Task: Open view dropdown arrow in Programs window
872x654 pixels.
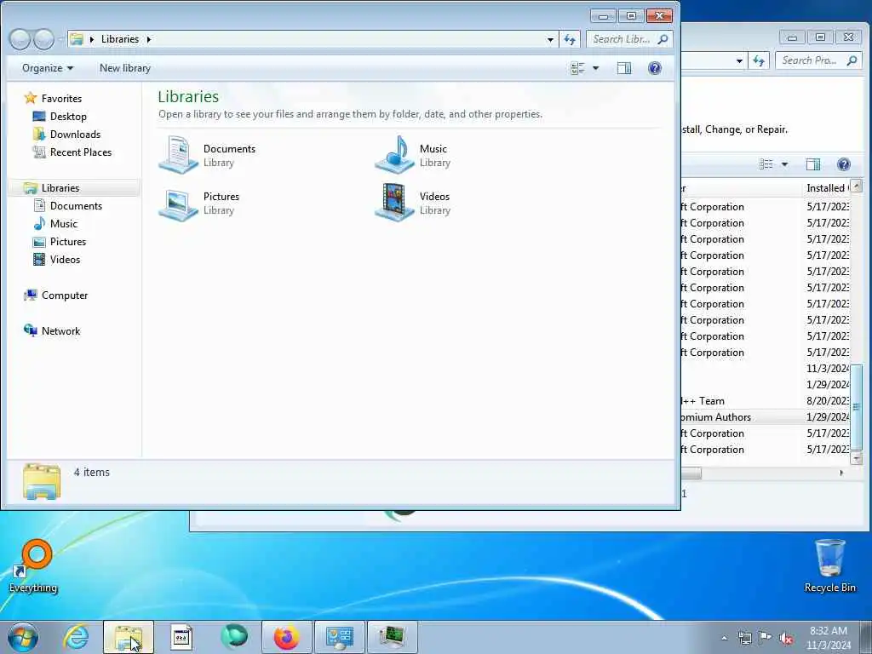Action: (x=784, y=164)
